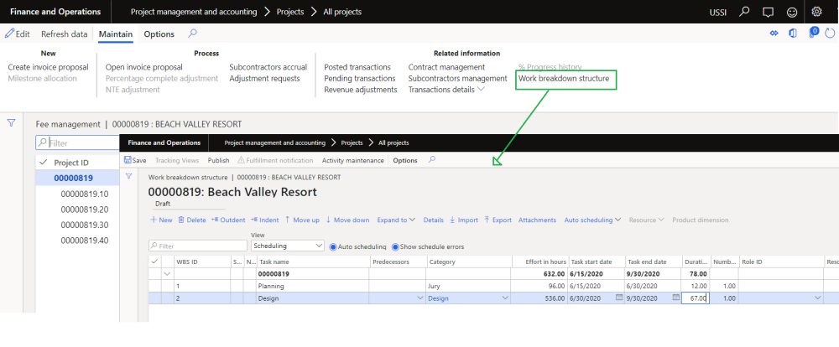Click the notifications badge icon
Viewport: 839px width, 347px height.
(x=813, y=33)
